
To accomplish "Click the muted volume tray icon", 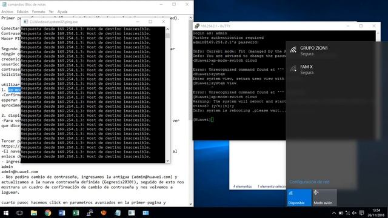I will coord(354,213).
